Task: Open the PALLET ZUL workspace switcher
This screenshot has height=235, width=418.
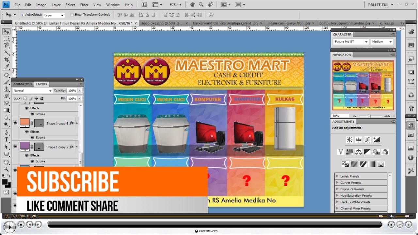Action: click(380, 5)
